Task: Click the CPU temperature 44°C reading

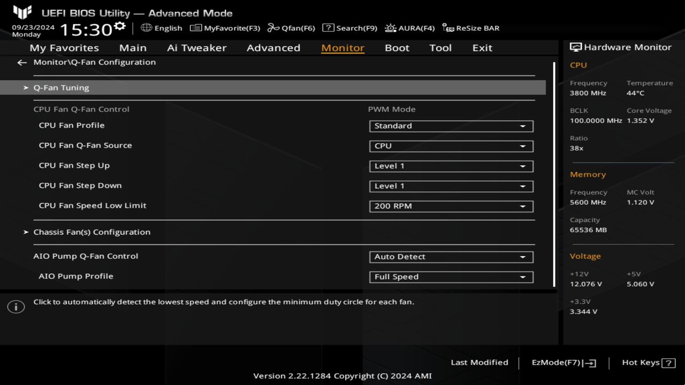Action: point(635,93)
